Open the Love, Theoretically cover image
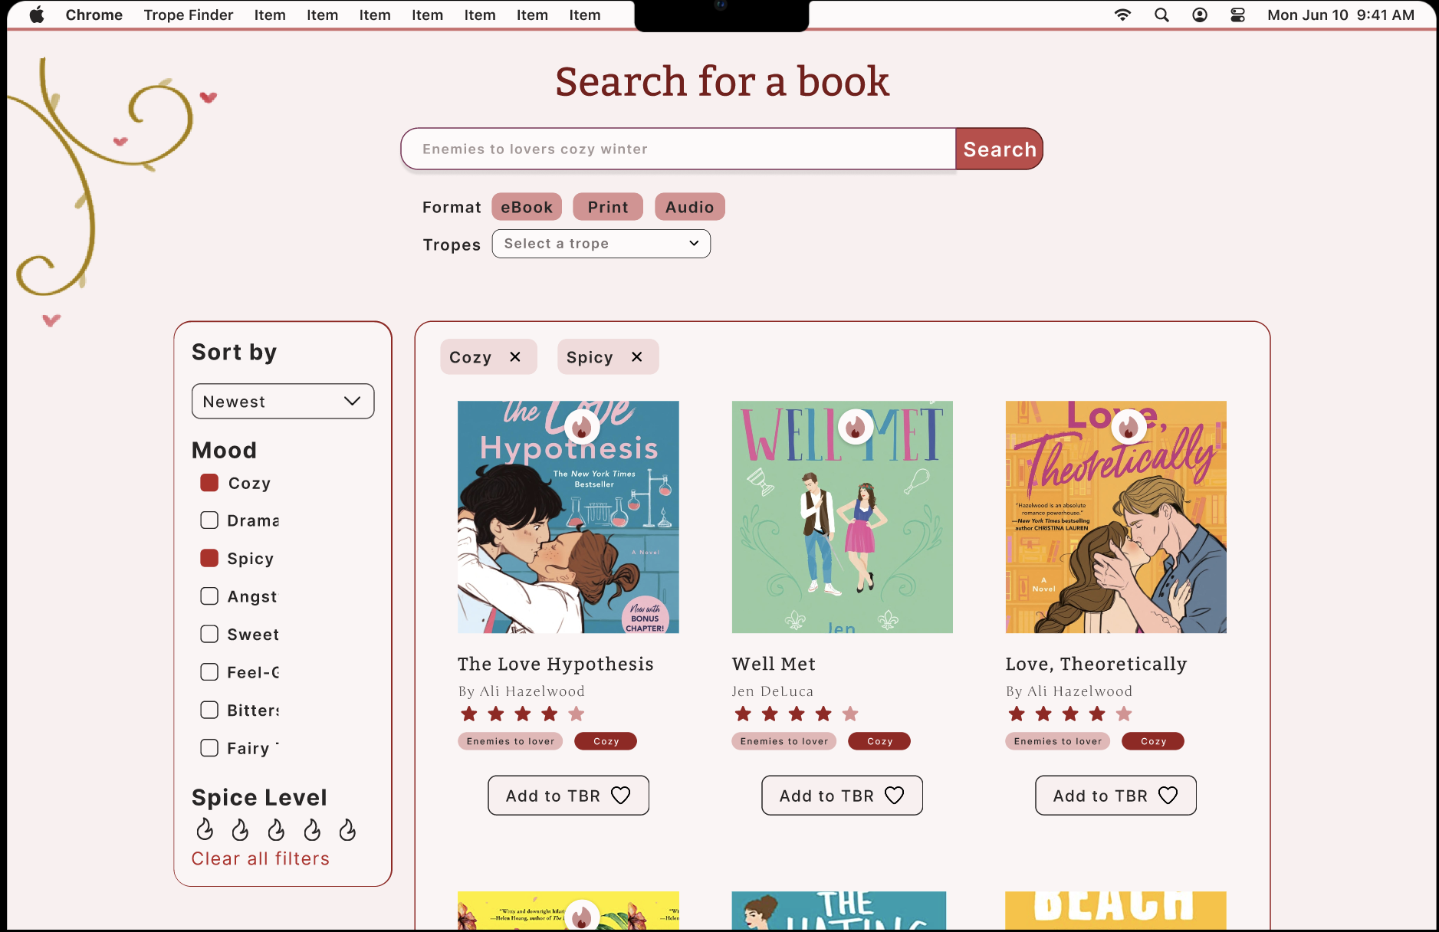 (x=1115, y=517)
